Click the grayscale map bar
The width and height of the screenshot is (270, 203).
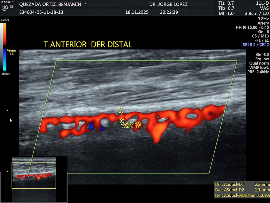2,33
